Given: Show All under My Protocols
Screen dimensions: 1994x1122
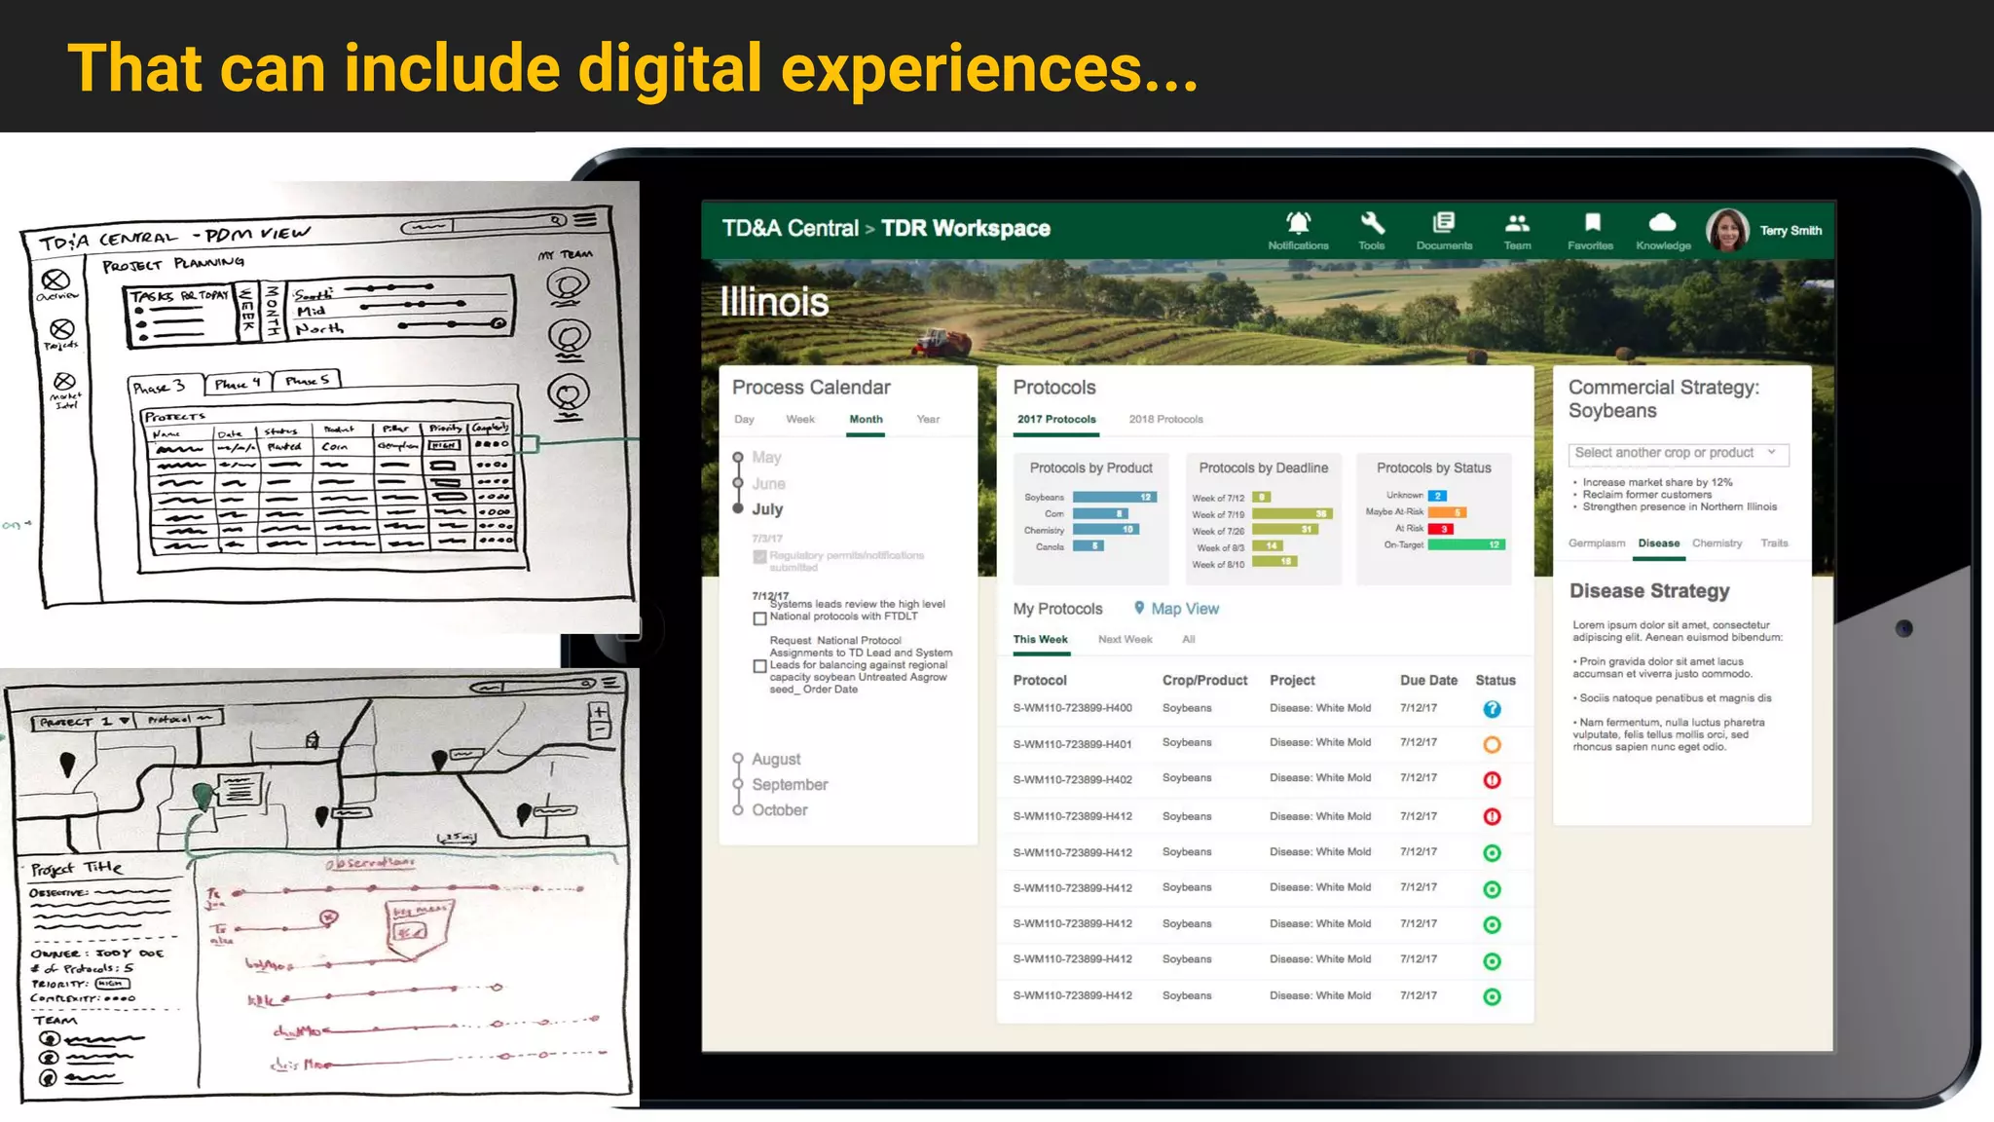Looking at the screenshot, I should click(x=1188, y=640).
